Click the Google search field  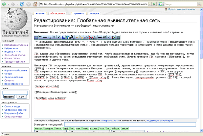181,4
